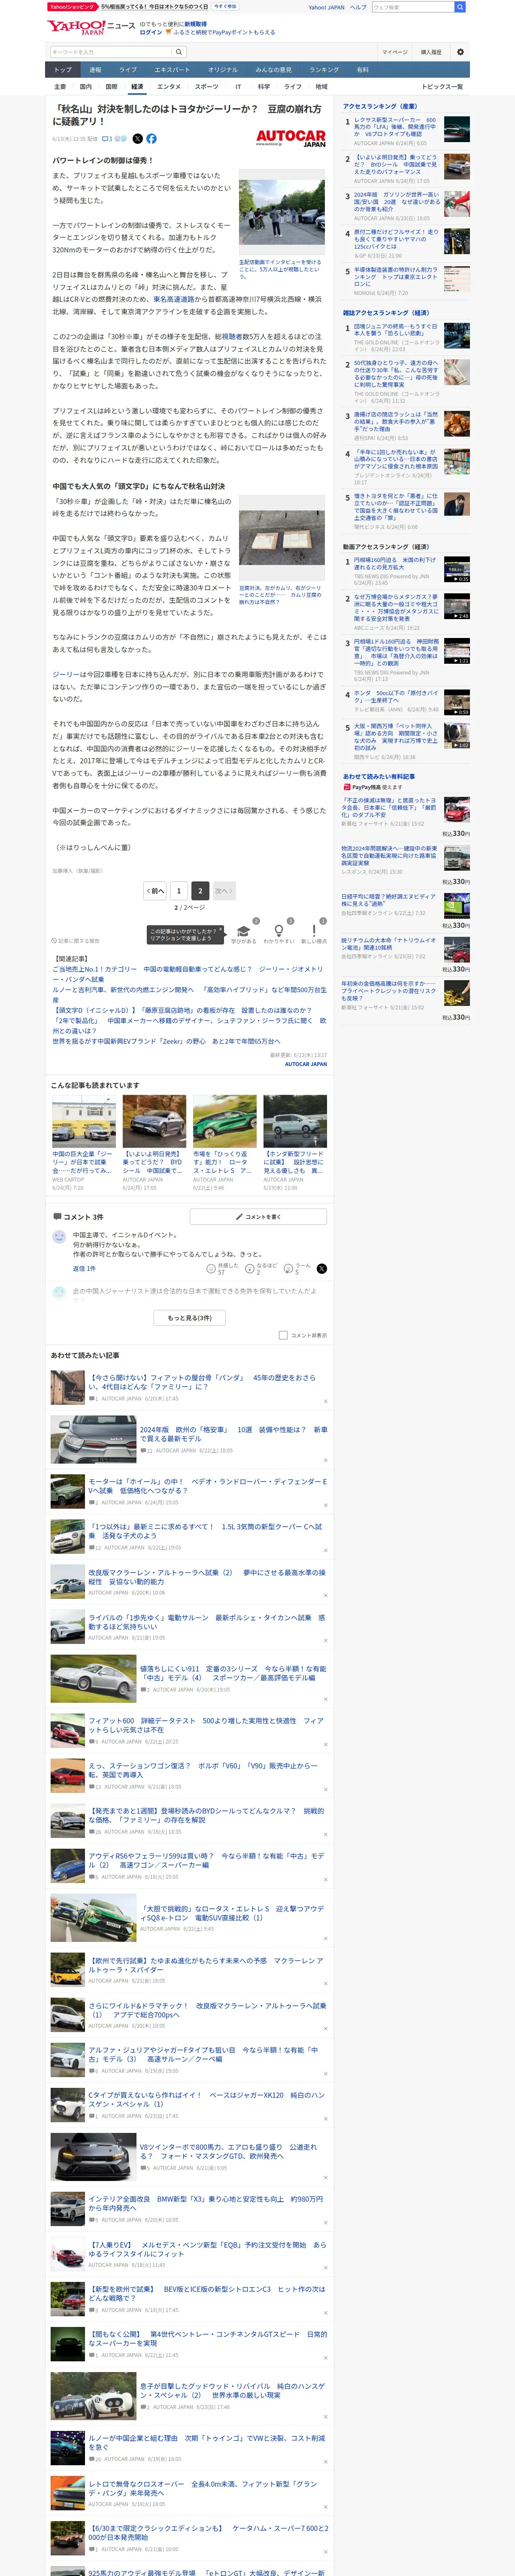The height and width of the screenshot is (2576, 515).
Task: Click the top-bar web search button
Action: (x=460, y=7)
